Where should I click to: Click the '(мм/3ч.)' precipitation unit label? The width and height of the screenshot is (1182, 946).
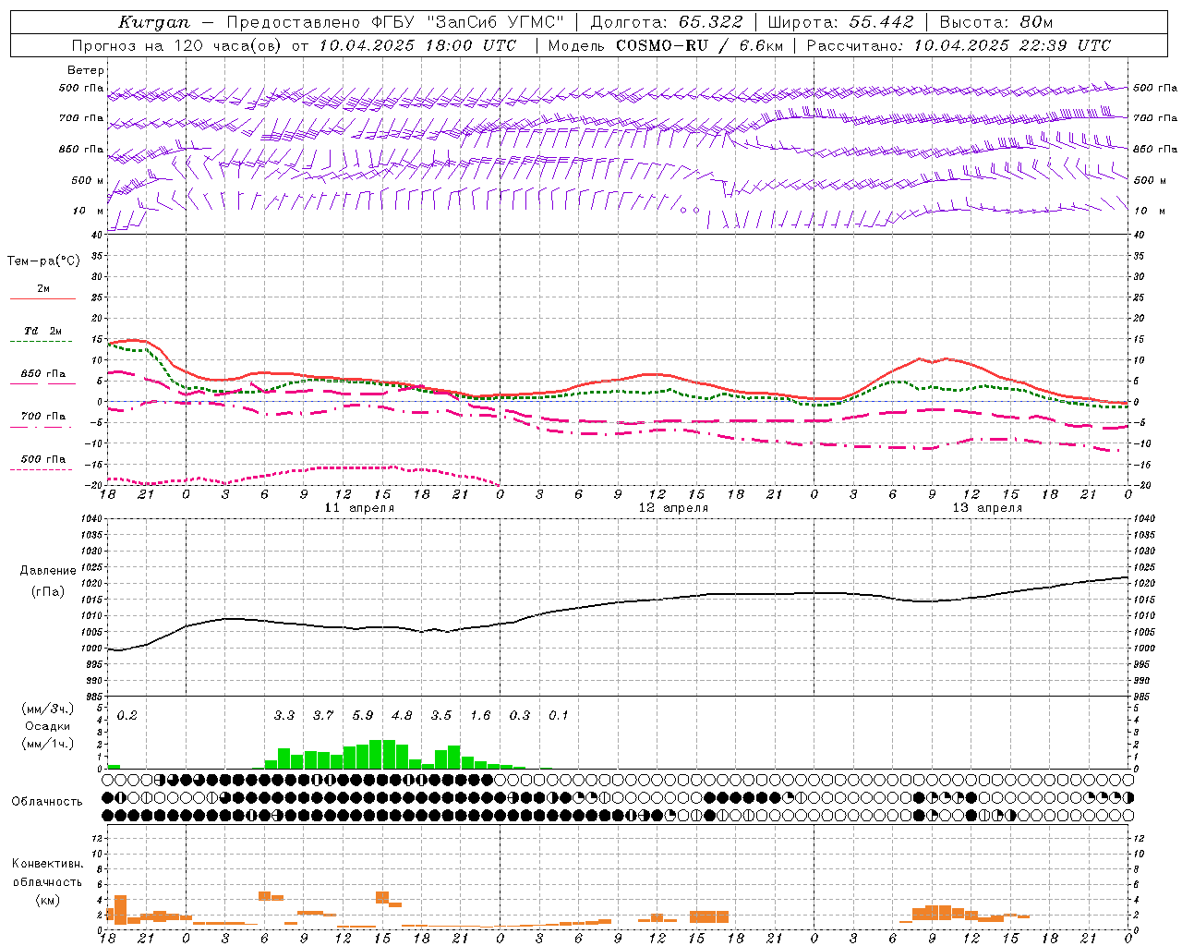tap(48, 709)
